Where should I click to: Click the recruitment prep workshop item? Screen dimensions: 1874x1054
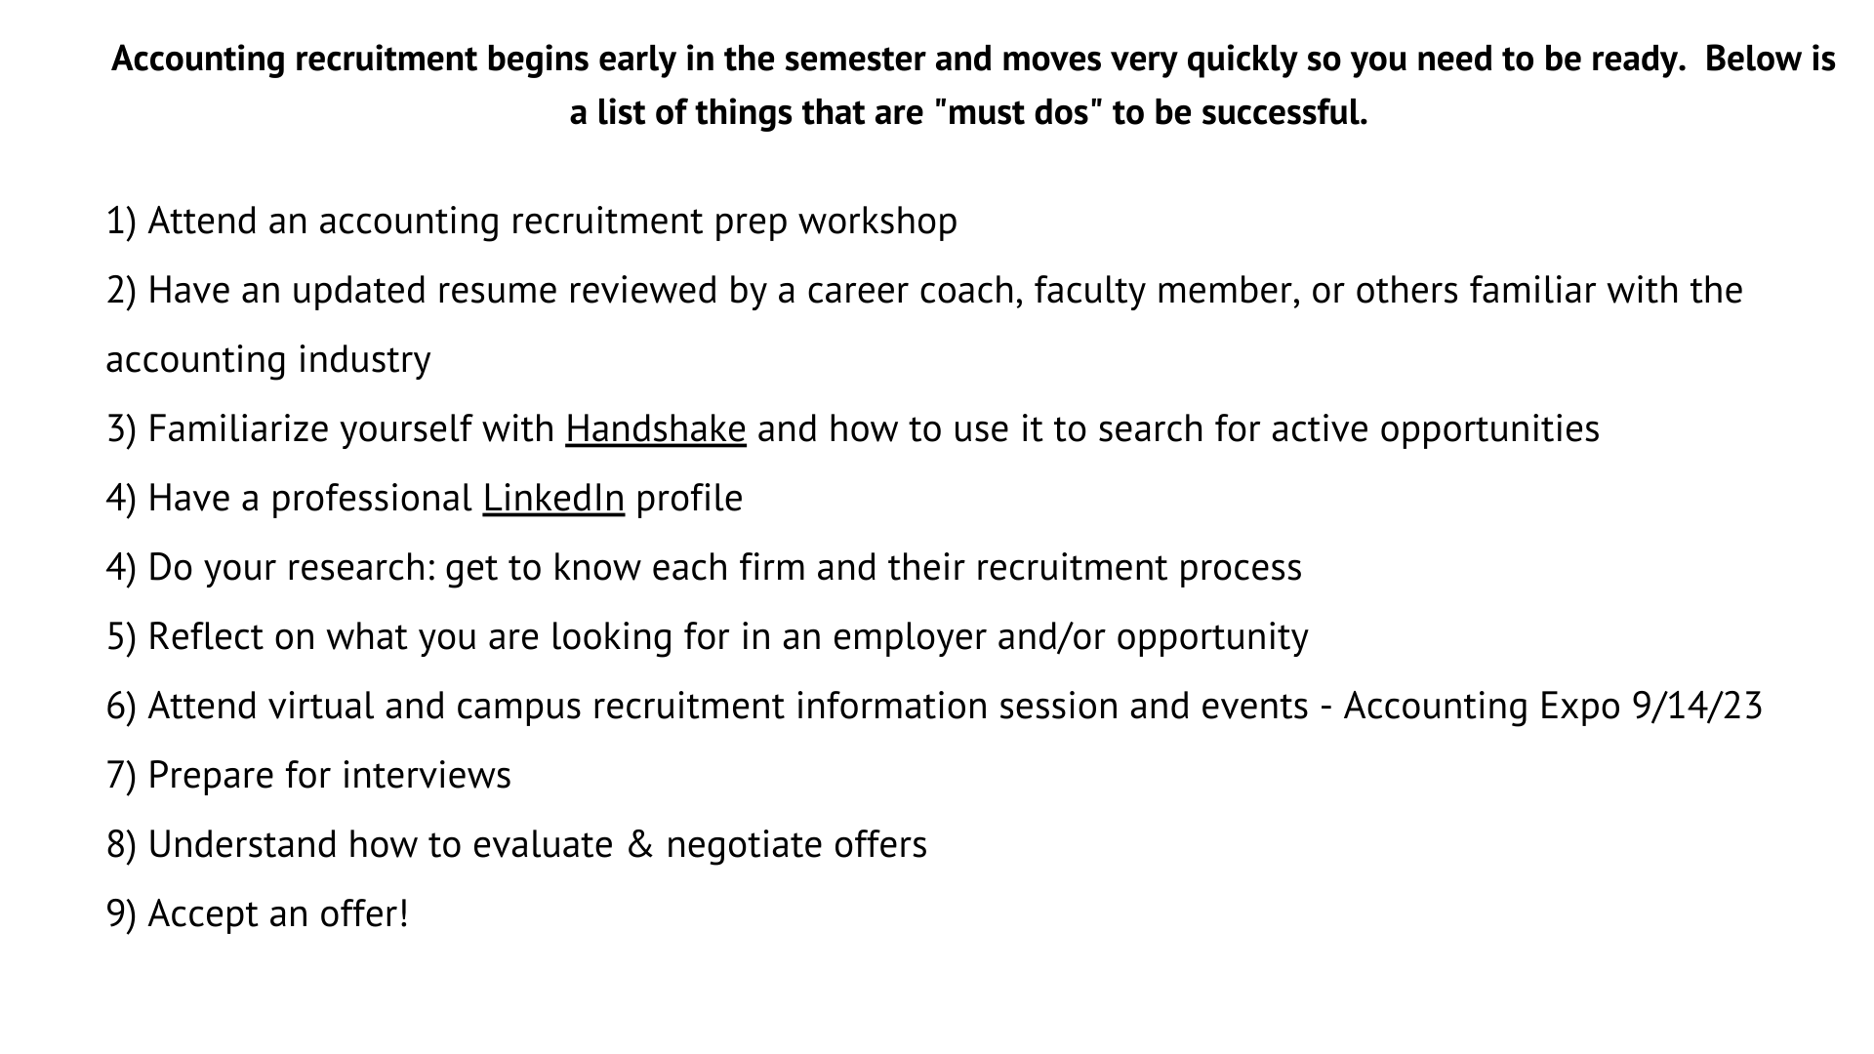[532, 222]
